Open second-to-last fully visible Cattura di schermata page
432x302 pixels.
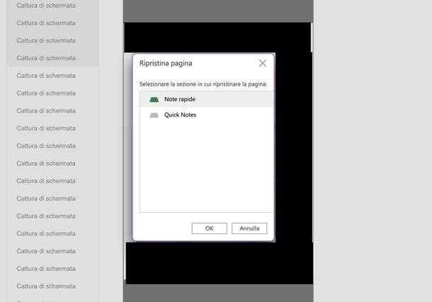(x=46, y=269)
